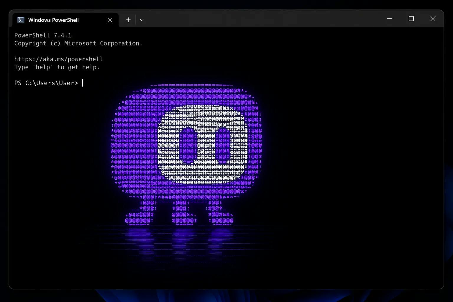Minimize the terminal window
This screenshot has height=302, width=453.
click(x=389, y=19)
